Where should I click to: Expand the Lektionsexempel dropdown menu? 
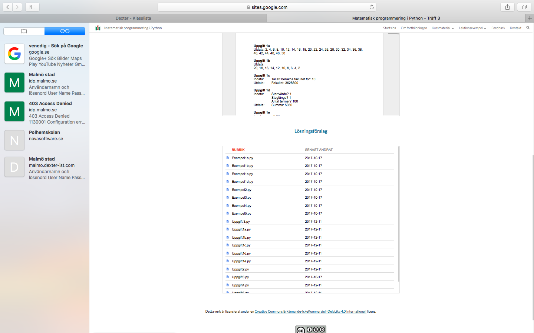tap(472, 28)
